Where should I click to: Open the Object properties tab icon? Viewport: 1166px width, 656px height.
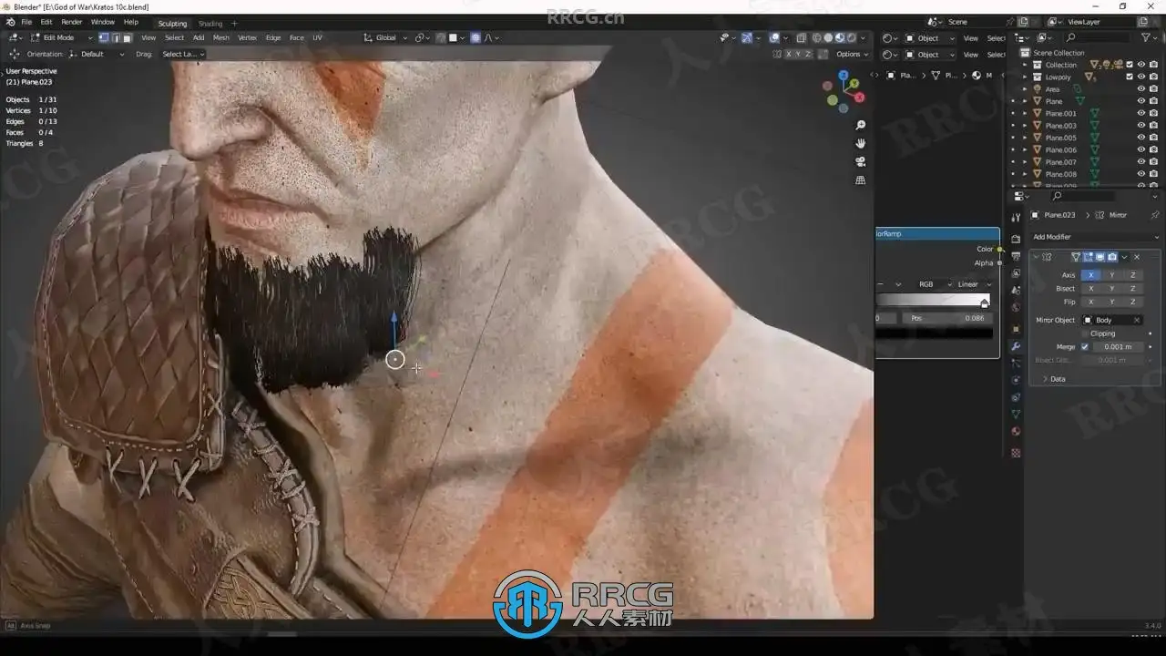coord(1016,329)
